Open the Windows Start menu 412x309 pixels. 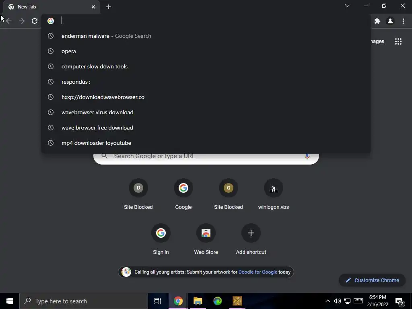(10, 301)
